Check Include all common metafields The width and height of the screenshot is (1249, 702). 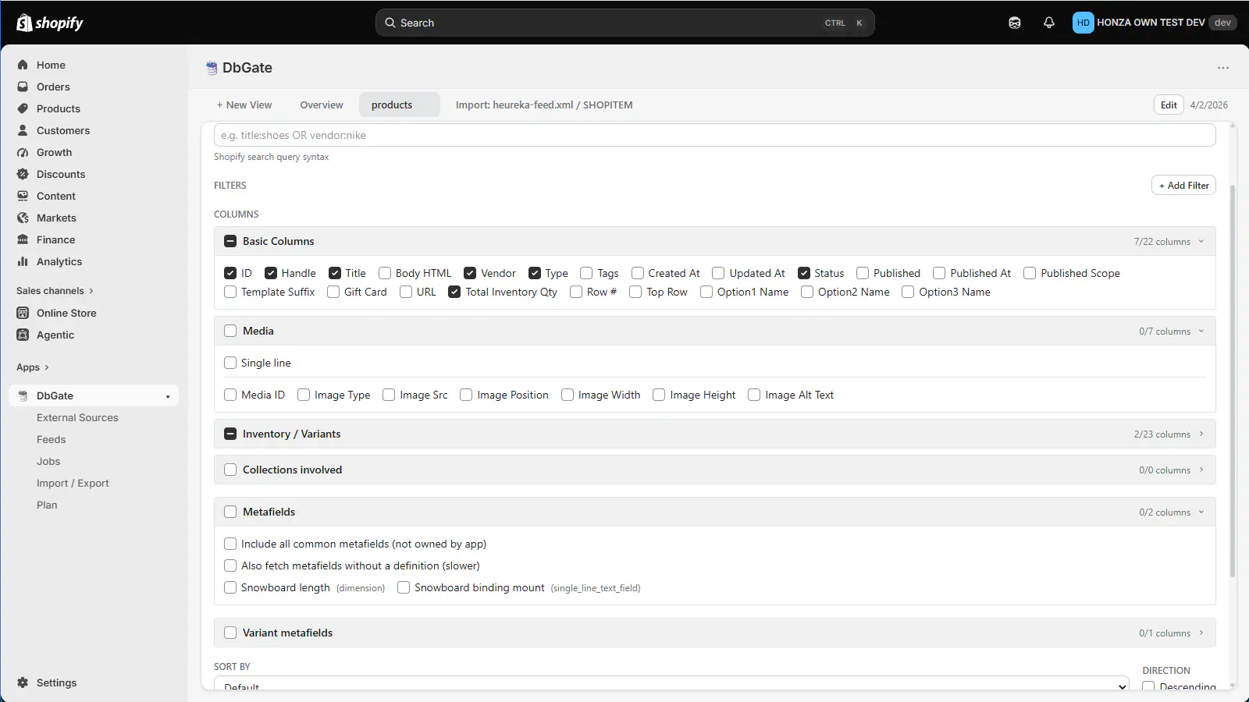point(230,544)
